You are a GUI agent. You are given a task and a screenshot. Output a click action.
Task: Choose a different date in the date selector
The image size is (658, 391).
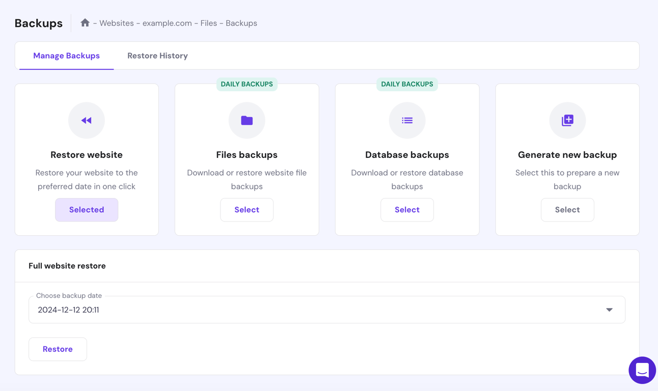pos(326,309)
